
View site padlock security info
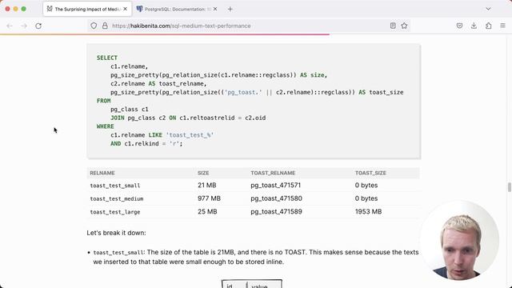pos(105,26)
